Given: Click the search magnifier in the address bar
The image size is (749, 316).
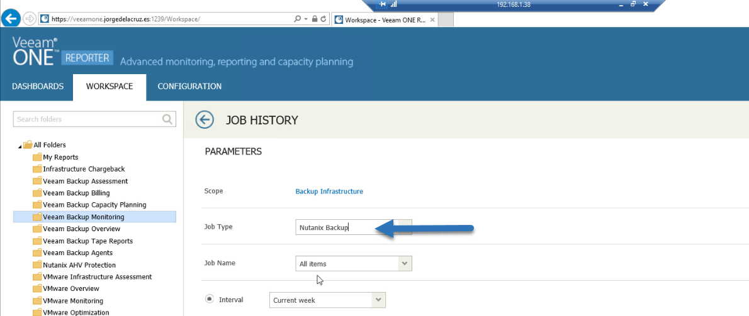Looking at the screenshot, I should 297,19.
